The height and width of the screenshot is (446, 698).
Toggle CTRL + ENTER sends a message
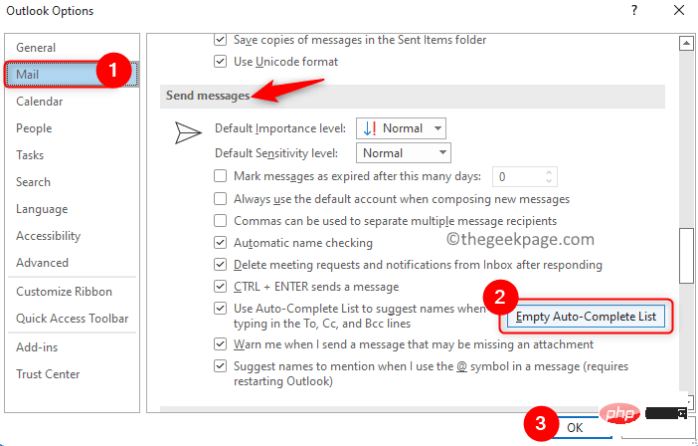tap(220, 286)
